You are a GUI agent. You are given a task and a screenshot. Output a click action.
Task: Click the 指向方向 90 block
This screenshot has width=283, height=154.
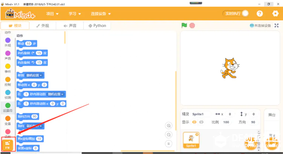(28, 116)
